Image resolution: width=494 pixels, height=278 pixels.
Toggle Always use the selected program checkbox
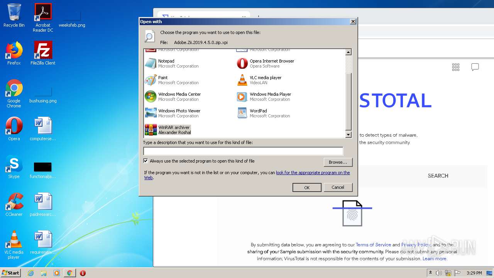pyautogui.click(x=145, y=161)
